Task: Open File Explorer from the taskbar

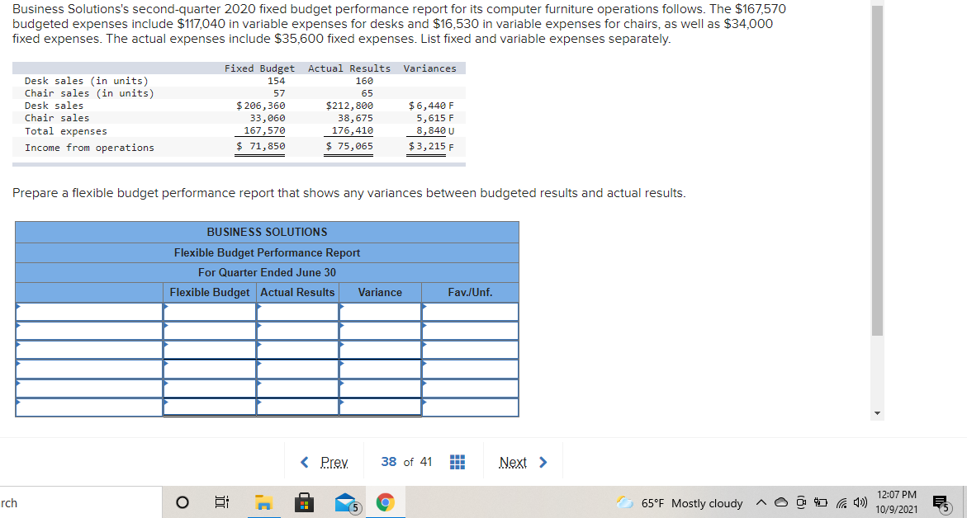Action: click(x=264, y=502)
